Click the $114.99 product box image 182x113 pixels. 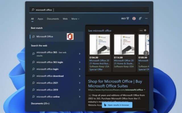[x=124, y=44]
